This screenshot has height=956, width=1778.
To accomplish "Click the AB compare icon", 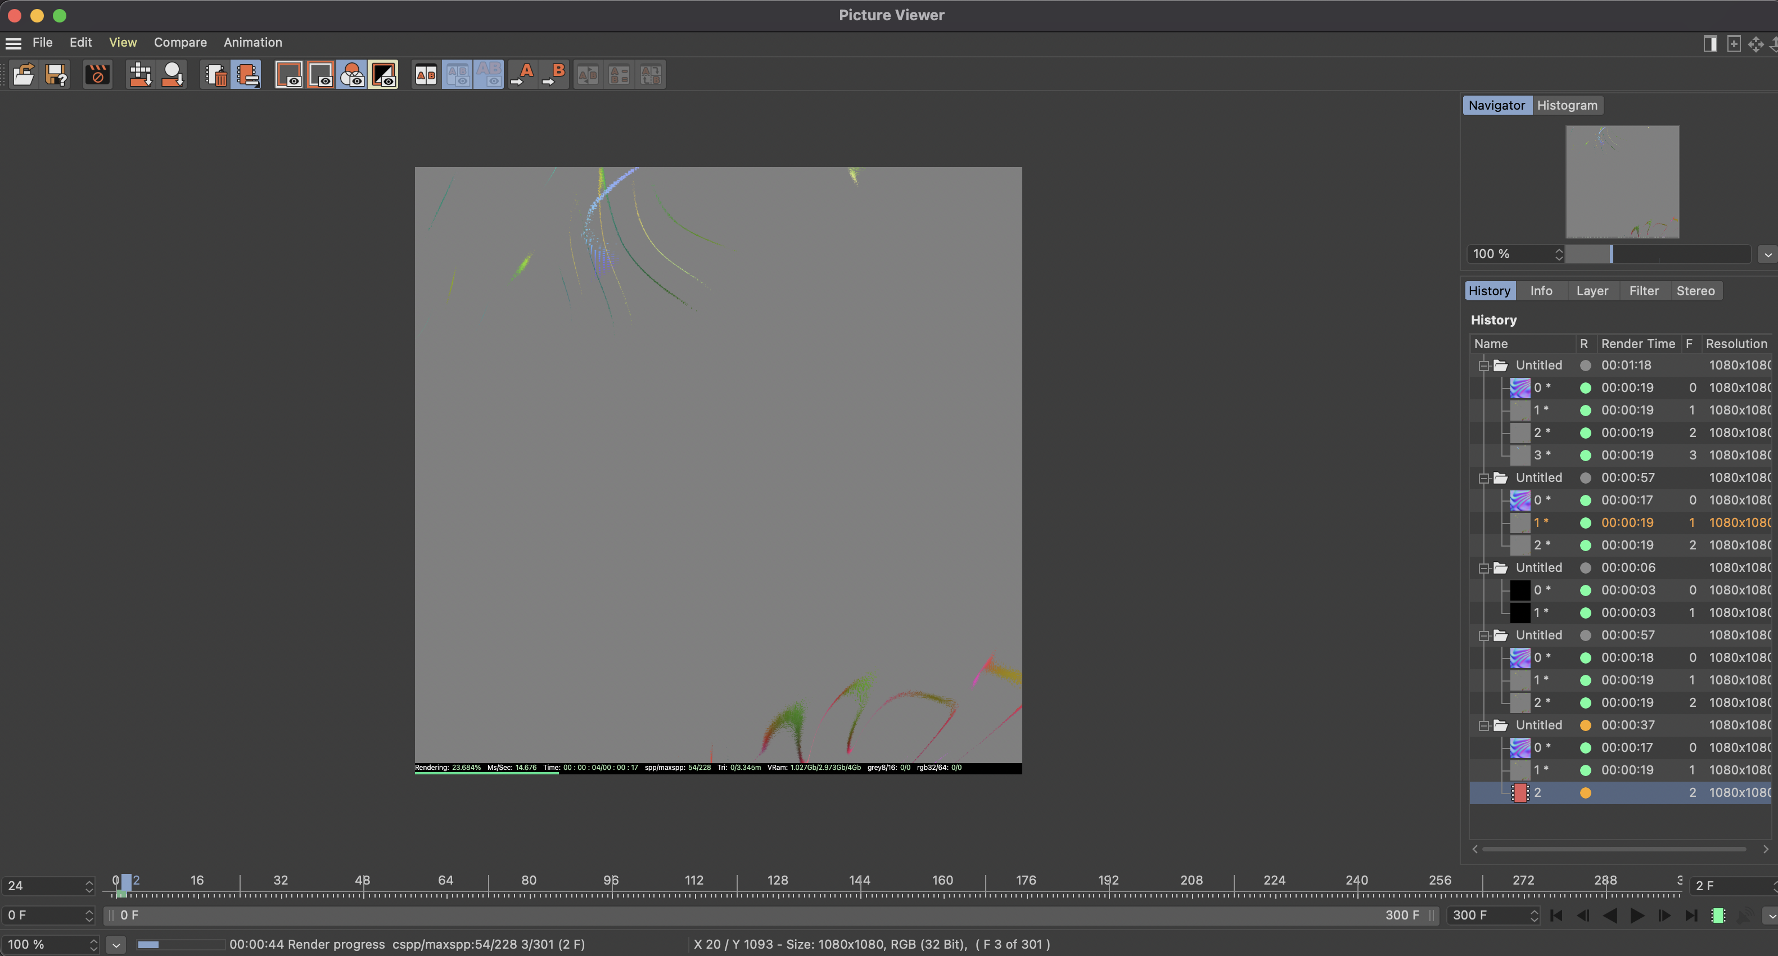I will pos(426,75).
